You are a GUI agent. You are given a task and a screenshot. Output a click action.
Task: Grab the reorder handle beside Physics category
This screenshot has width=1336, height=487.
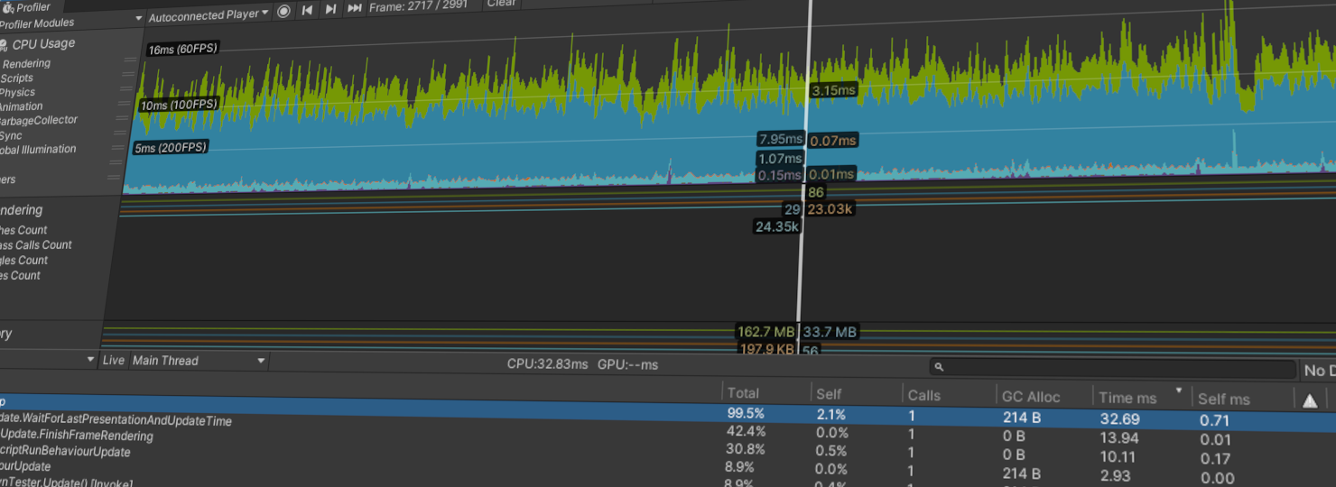point(126,90)
